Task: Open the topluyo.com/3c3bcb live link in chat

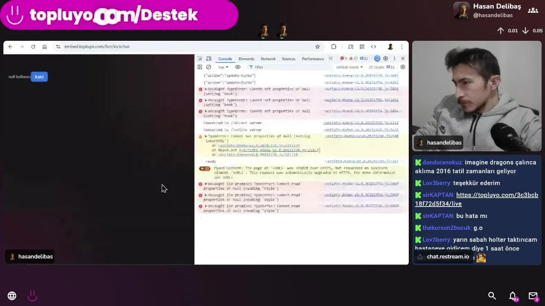Action: pyautogui.click(x=476, y=199)
